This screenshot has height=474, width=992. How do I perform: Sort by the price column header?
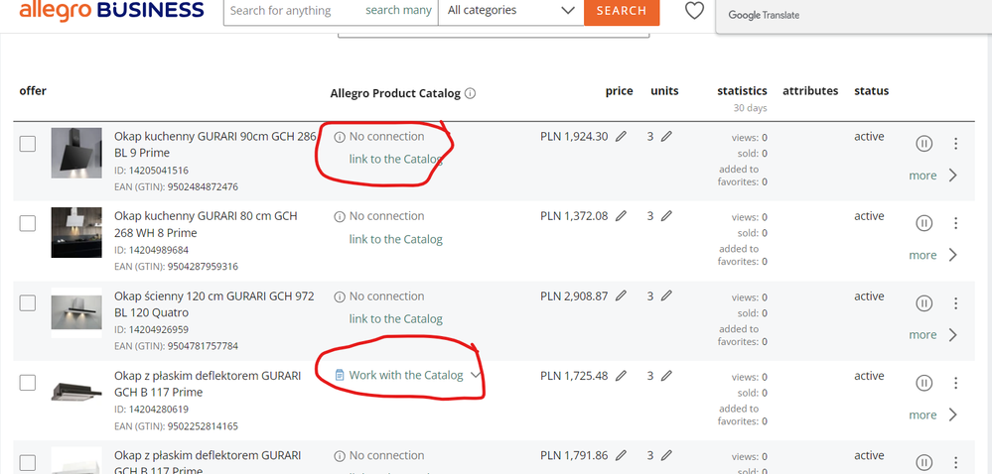(x=619, y=91)
